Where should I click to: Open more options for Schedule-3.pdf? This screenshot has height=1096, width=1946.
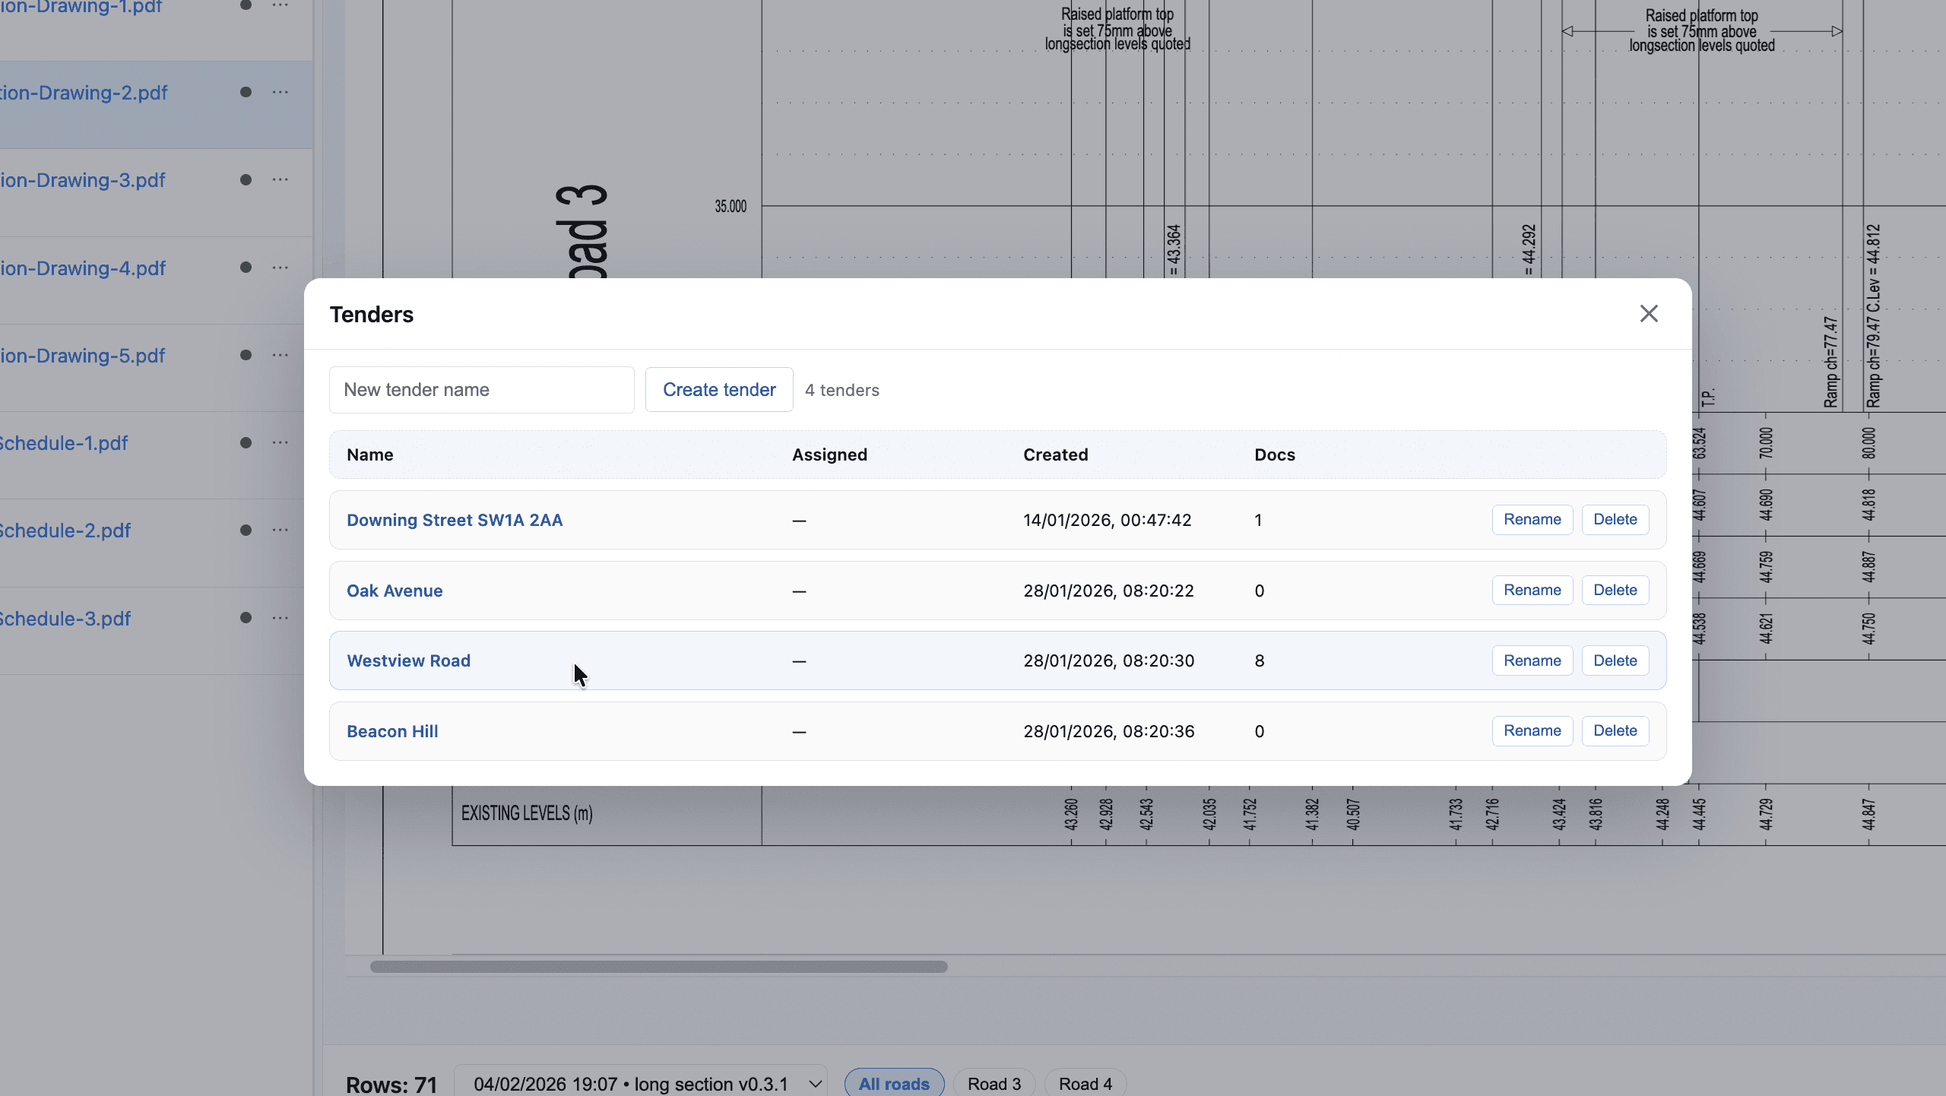pyautogui.click(x=280, y=618)
